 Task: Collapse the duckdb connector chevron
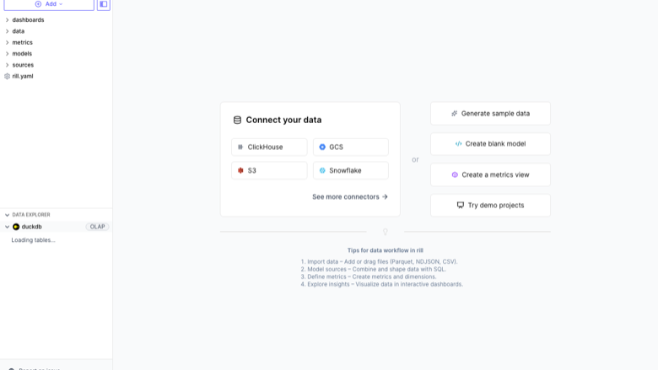click(7, 227)
